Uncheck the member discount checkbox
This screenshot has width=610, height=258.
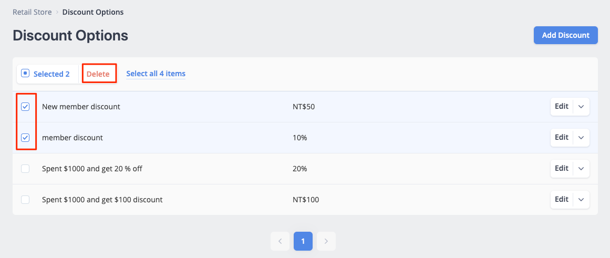click(25, 137)
